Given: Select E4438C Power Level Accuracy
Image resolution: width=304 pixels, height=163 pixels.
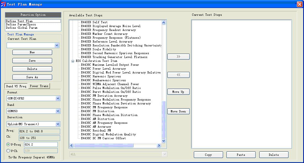Looking at the screenshot, I should 103,69.
